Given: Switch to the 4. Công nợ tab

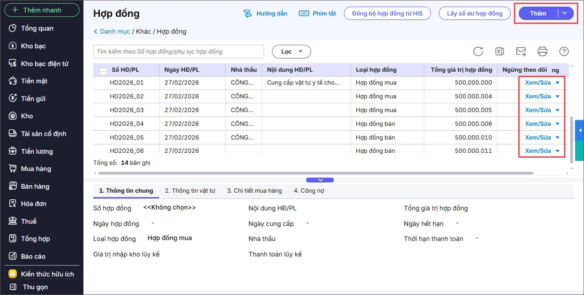Looking at the screenshot, I should [x=310, y=190].
